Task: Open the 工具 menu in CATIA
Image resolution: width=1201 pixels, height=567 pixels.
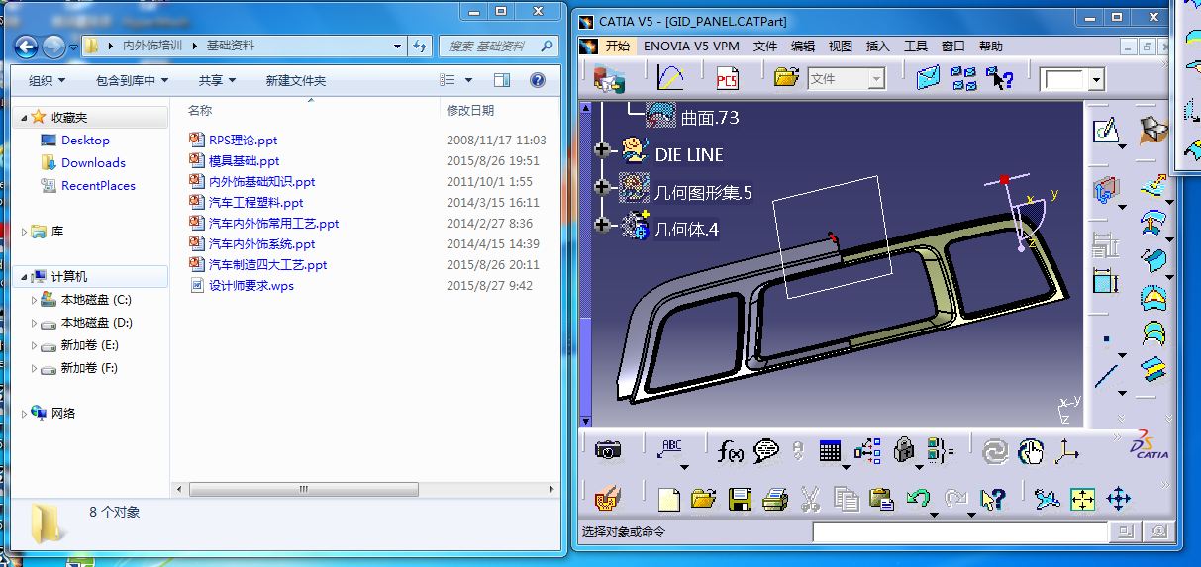Action: pos(916,46)
